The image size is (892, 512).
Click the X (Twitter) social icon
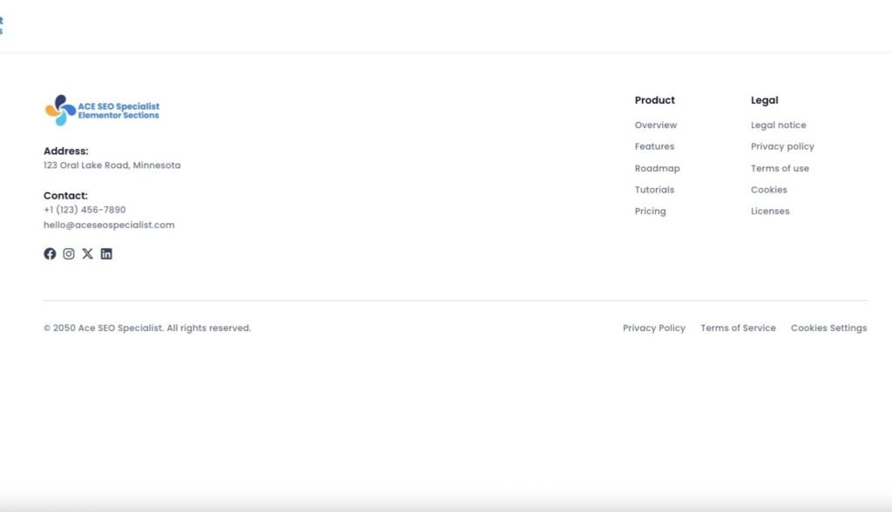point(87,254)
